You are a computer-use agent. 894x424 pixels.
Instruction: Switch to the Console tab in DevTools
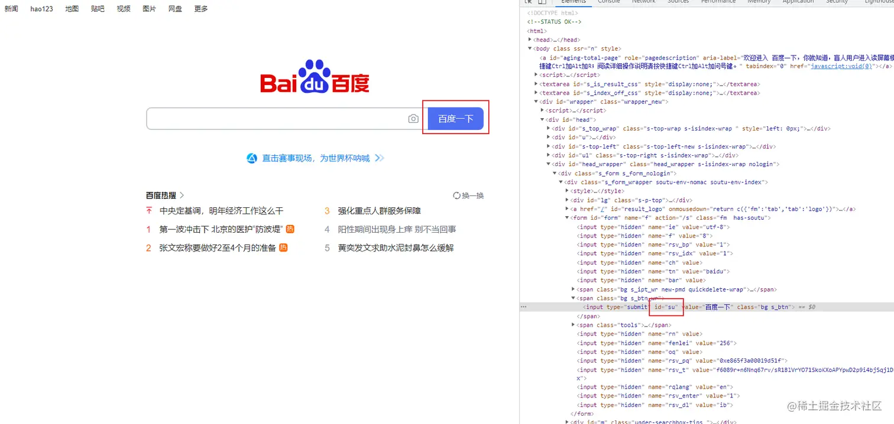coord(608,2)
